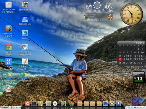Open the home folder icon in the dock

click(x=80, y=104)
